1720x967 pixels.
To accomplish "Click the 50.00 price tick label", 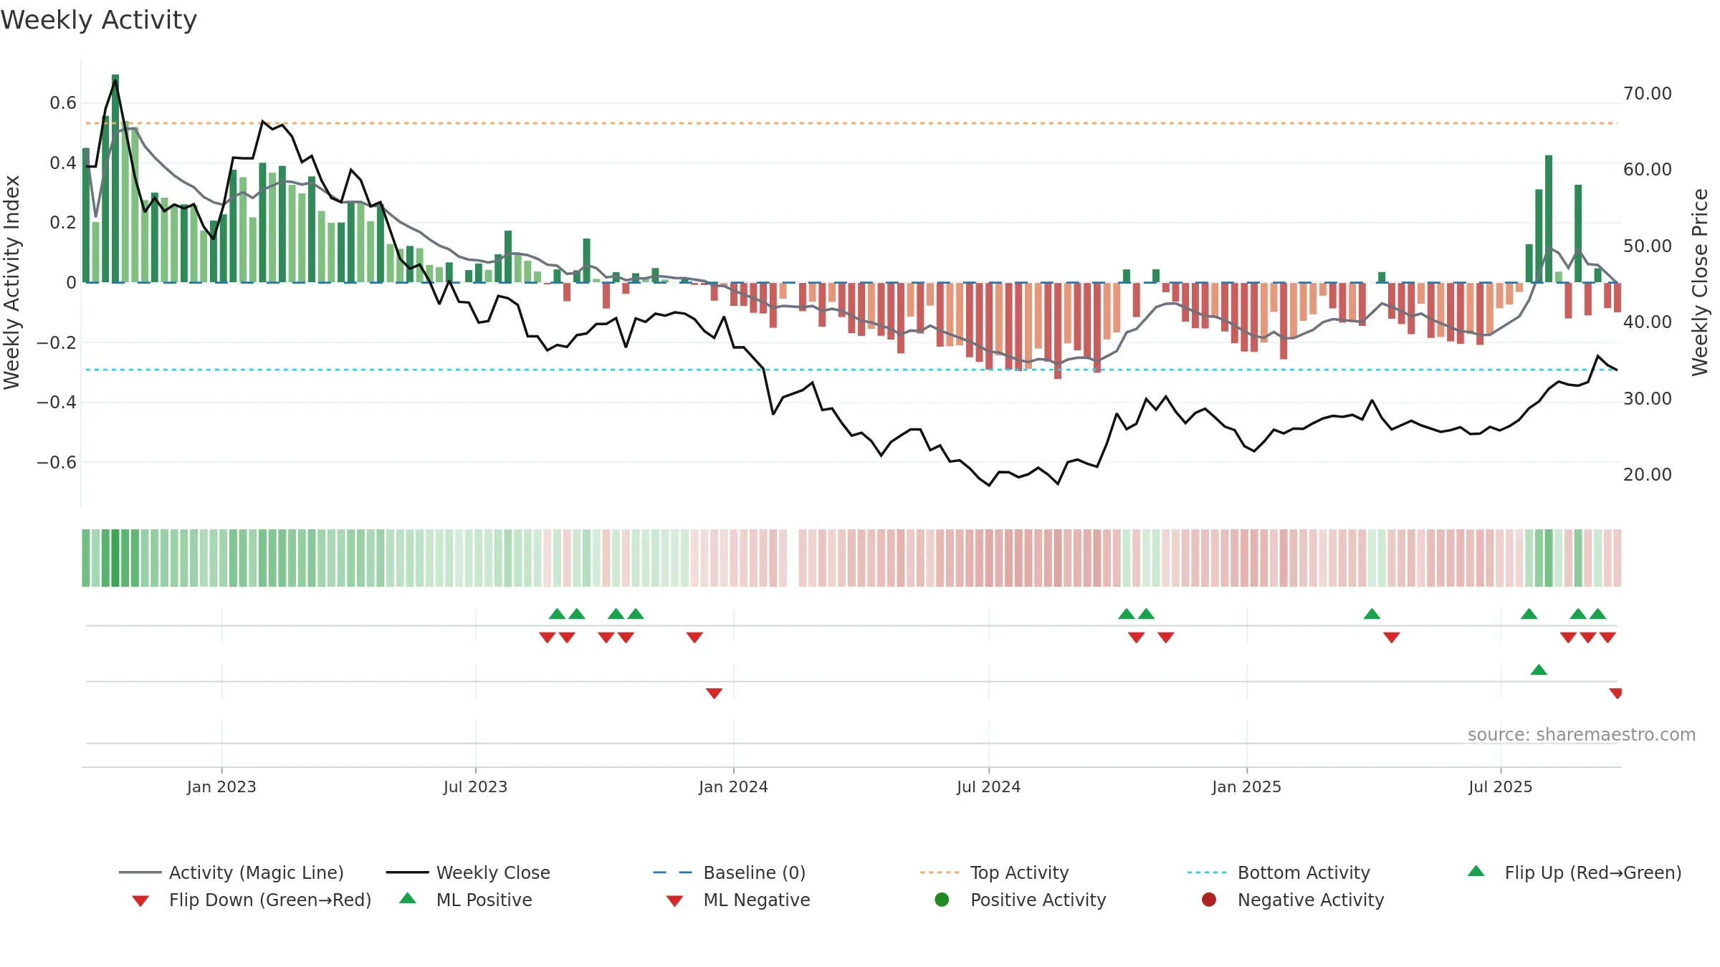I will tap(1648, 246).
